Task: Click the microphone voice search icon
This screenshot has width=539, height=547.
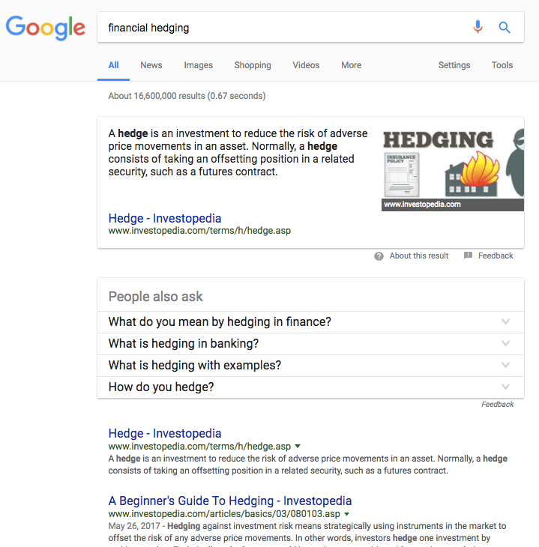Action: [478, 27]
